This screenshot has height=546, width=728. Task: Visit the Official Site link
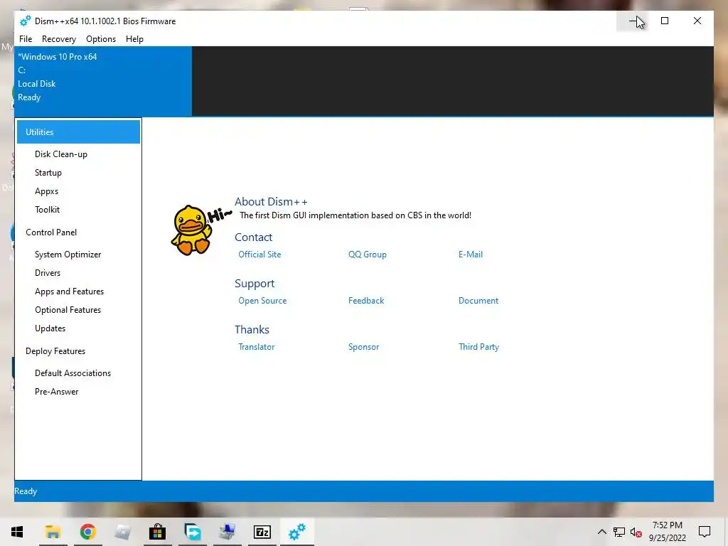(259, 255)
